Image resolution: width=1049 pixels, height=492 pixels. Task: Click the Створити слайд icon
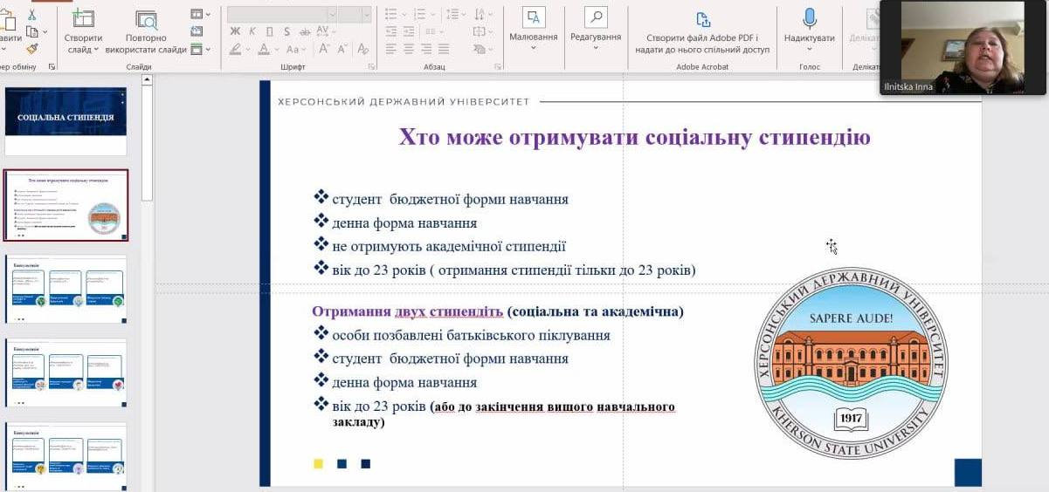pos(83,19)
